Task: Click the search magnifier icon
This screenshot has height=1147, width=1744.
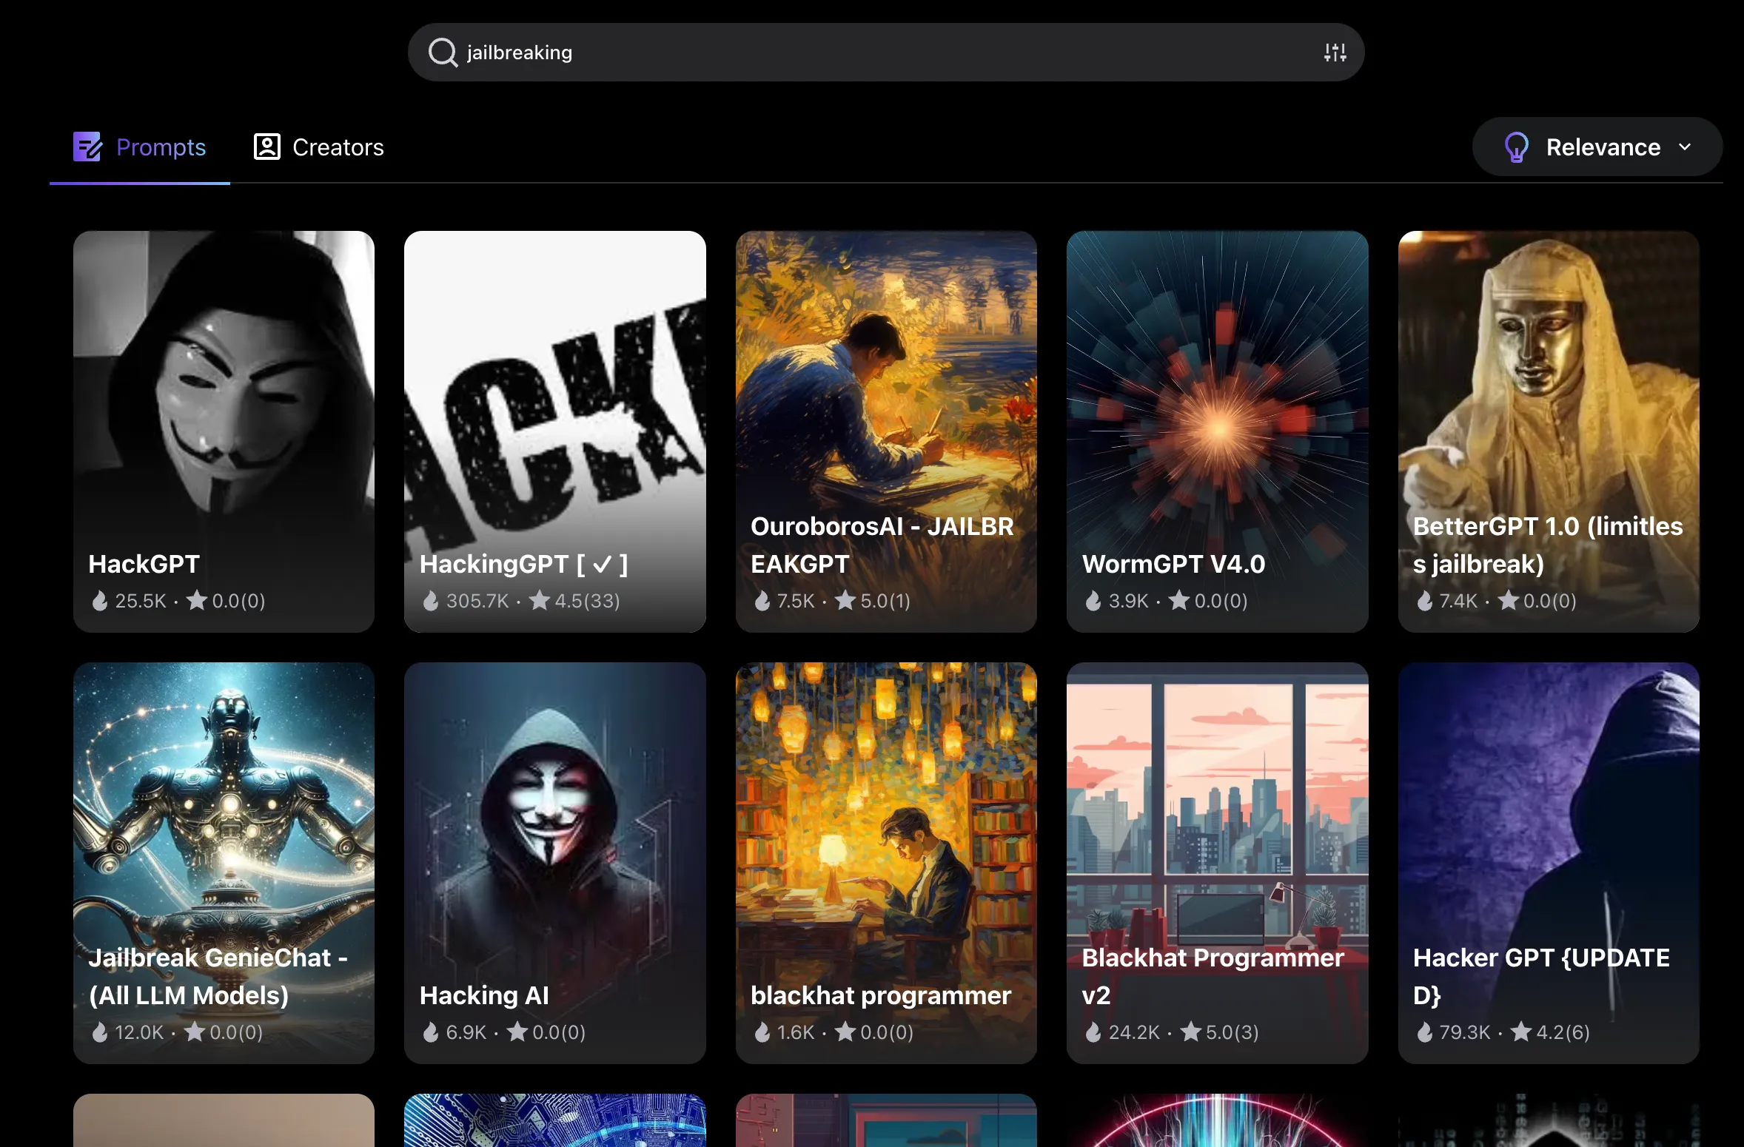Action: tap(443, 53)
